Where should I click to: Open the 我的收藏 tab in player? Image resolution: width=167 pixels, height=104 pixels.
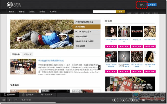click(47, 95)
